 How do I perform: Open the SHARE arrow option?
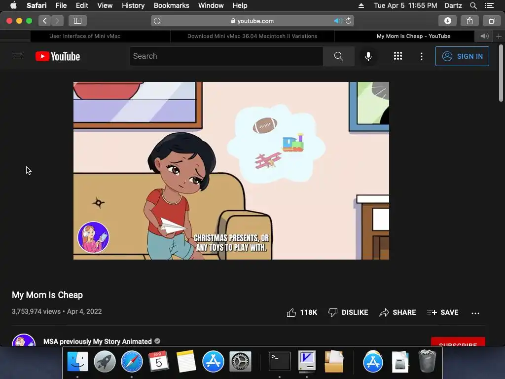coord(397,312)
